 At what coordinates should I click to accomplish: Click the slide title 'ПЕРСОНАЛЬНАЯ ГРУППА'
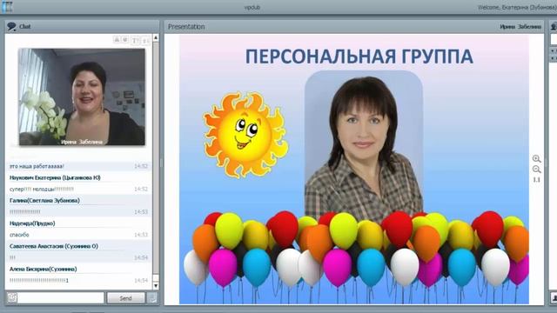point(359,57)
